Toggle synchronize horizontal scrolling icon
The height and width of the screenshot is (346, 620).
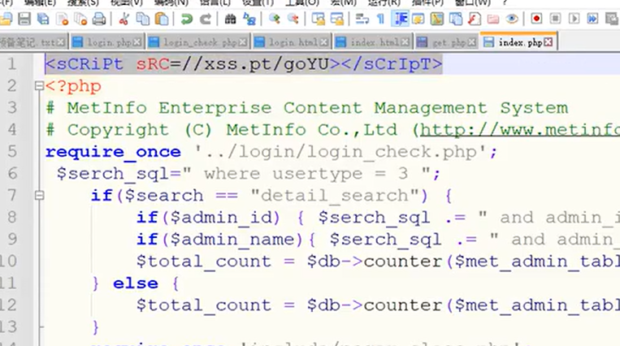(x=337, y=19)
